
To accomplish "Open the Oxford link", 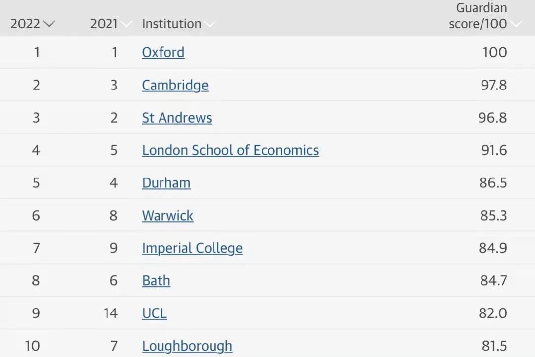I will pyautogui.click(x=163, y=53).
